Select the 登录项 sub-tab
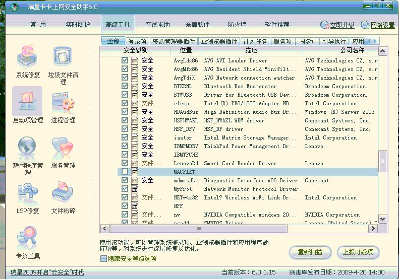This screenshot has height=279, width=399. point(137,41)
